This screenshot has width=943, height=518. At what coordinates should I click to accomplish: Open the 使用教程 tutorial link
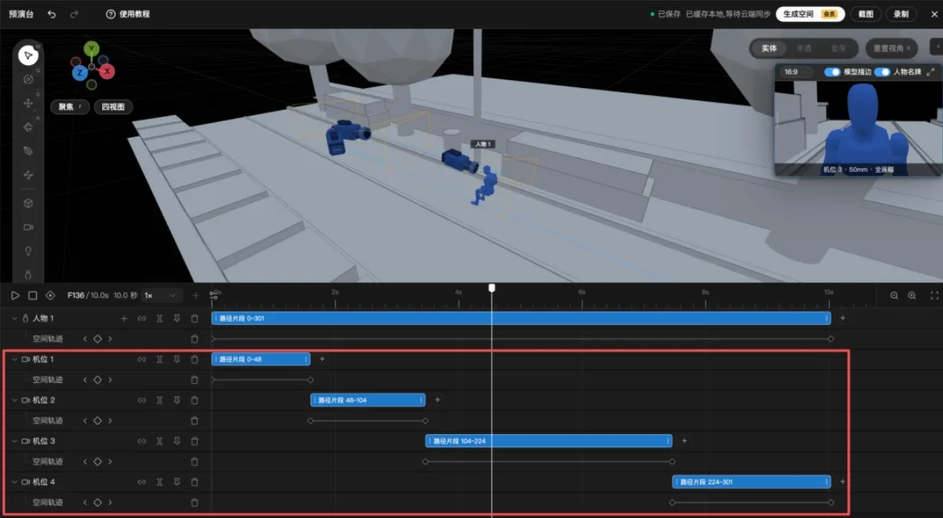click(128, 14)
